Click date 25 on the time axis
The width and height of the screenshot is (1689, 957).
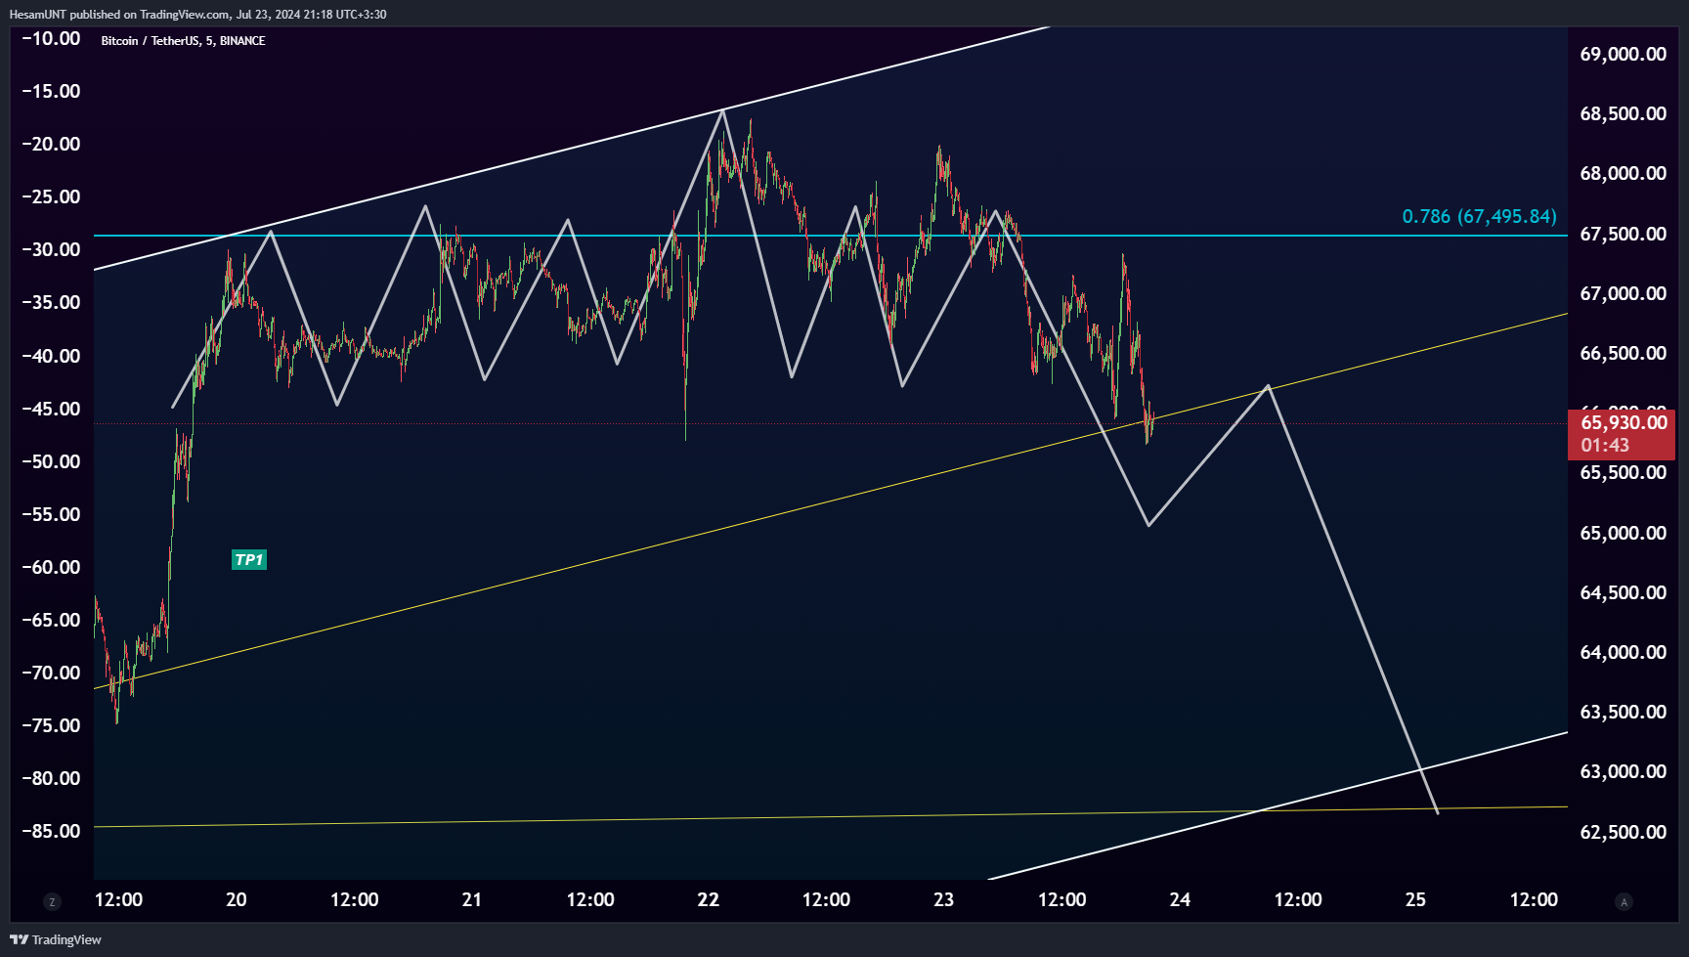click(1415, 899)
